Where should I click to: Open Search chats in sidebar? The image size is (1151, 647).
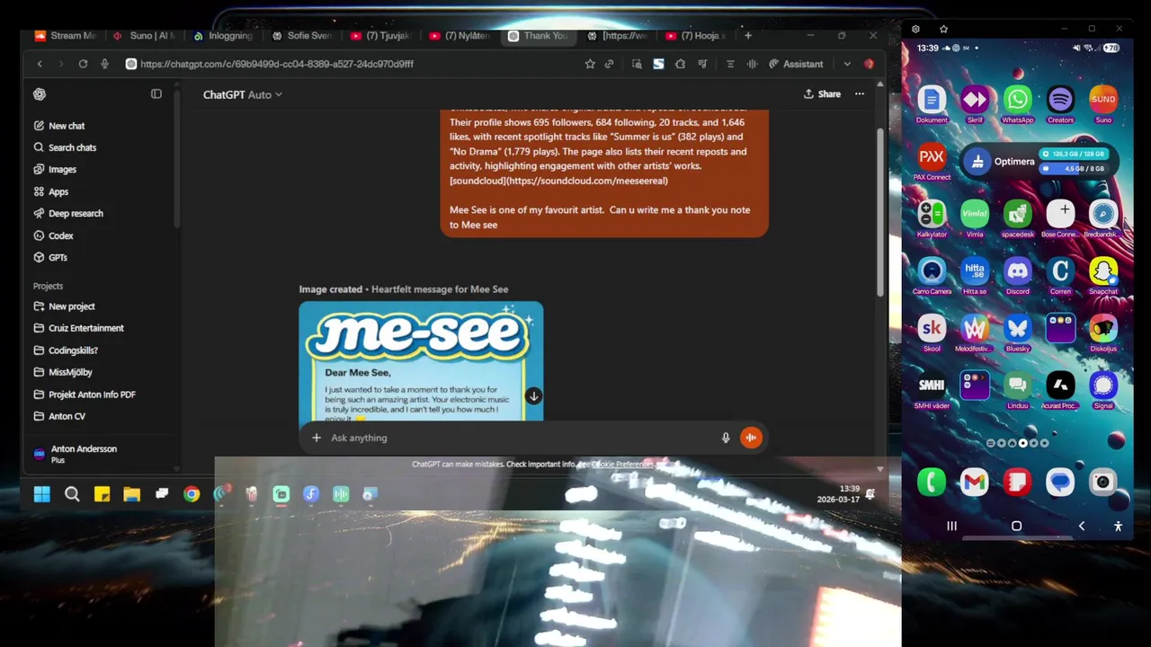[x=65, y=147]
